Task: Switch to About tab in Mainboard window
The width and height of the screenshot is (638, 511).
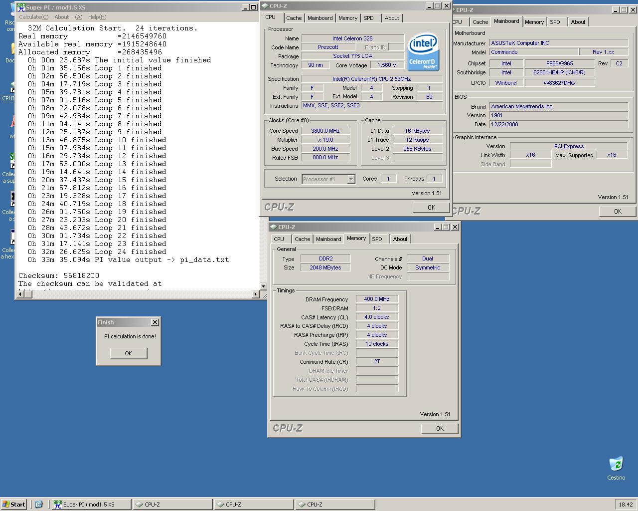Action: [578, 22]
